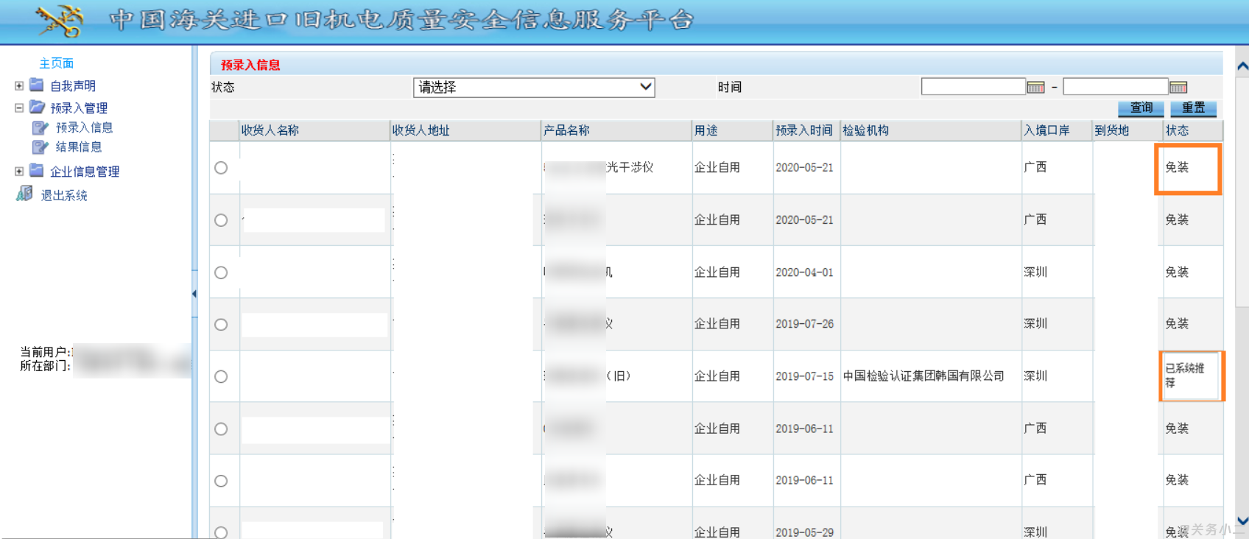Open the start date calendar picker
Screen dimensions: 1249x539
(x=1035, y=88)
